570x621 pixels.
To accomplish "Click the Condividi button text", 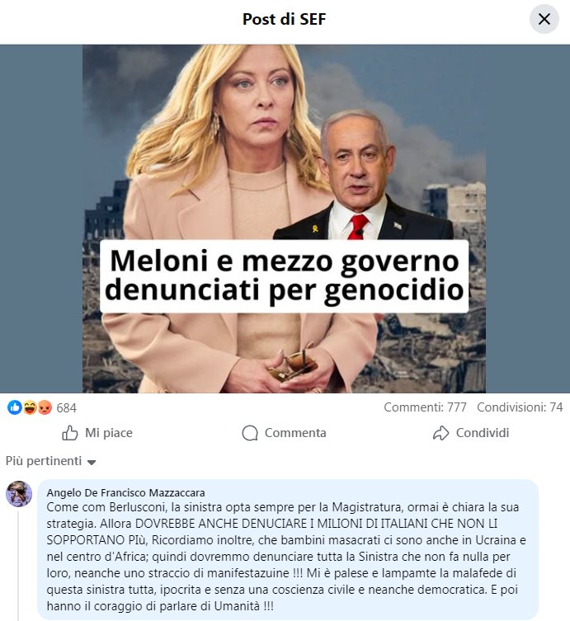I will tap(483, 433).
